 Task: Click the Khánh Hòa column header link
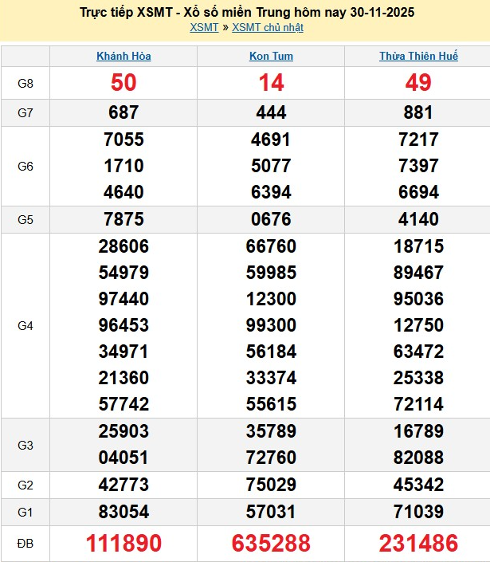[x=123, y=56]
